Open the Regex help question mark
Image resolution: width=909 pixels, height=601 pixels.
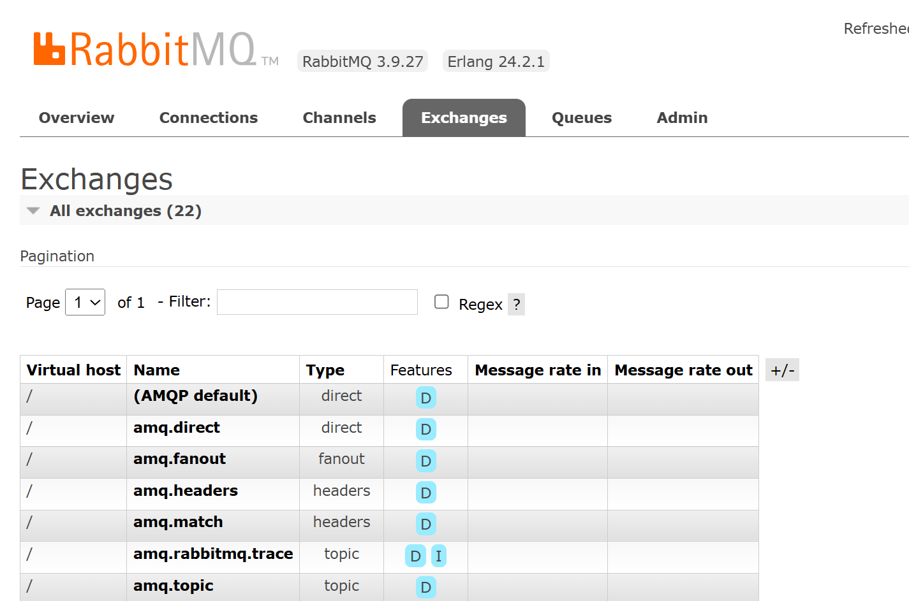(516, 305)
